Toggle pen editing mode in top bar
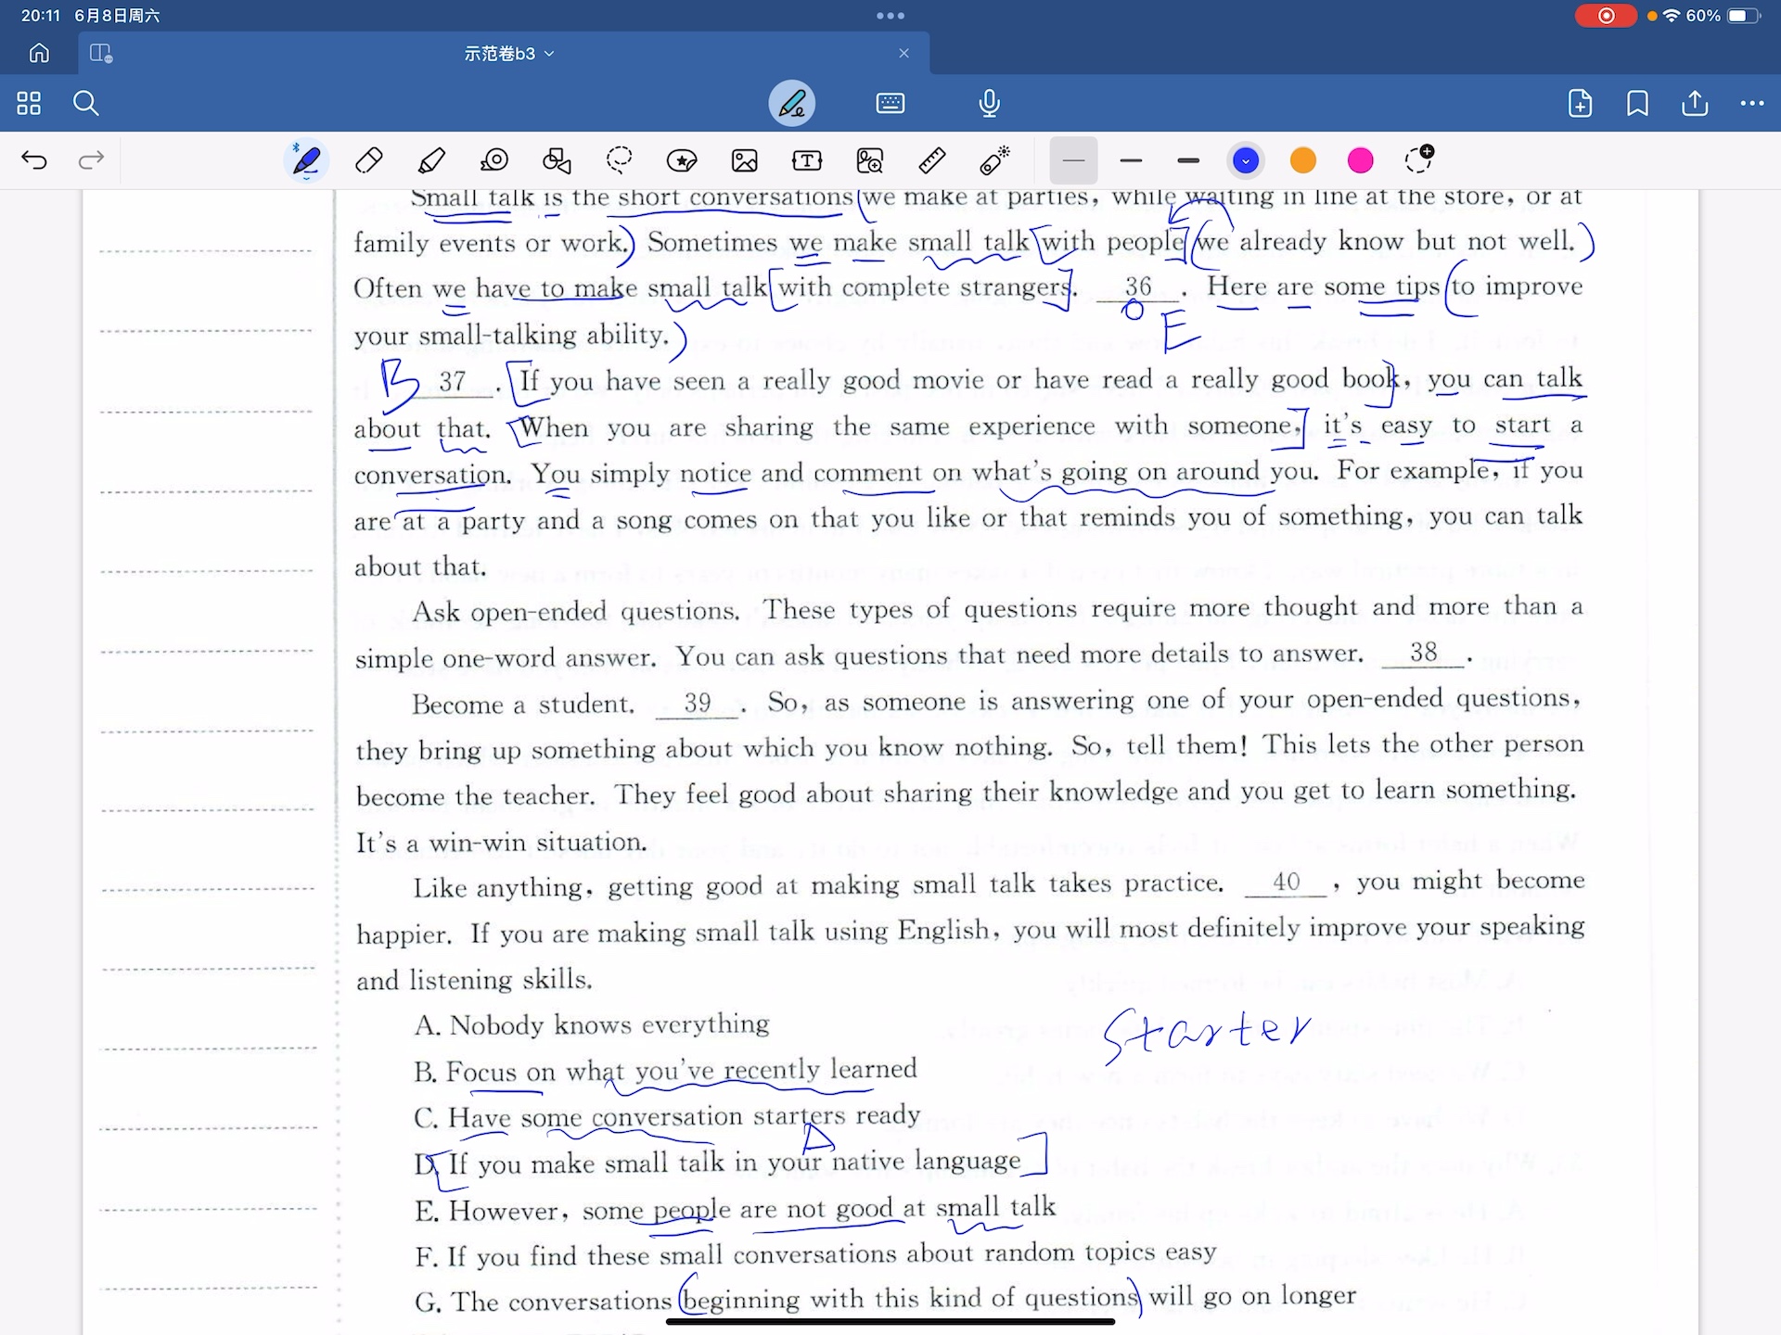Image resolution: width=1781 pixels, height=1335 pixels. 792,103
